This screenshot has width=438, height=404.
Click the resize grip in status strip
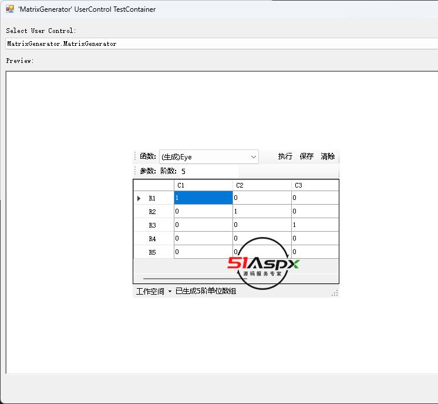tap(335, 292)
